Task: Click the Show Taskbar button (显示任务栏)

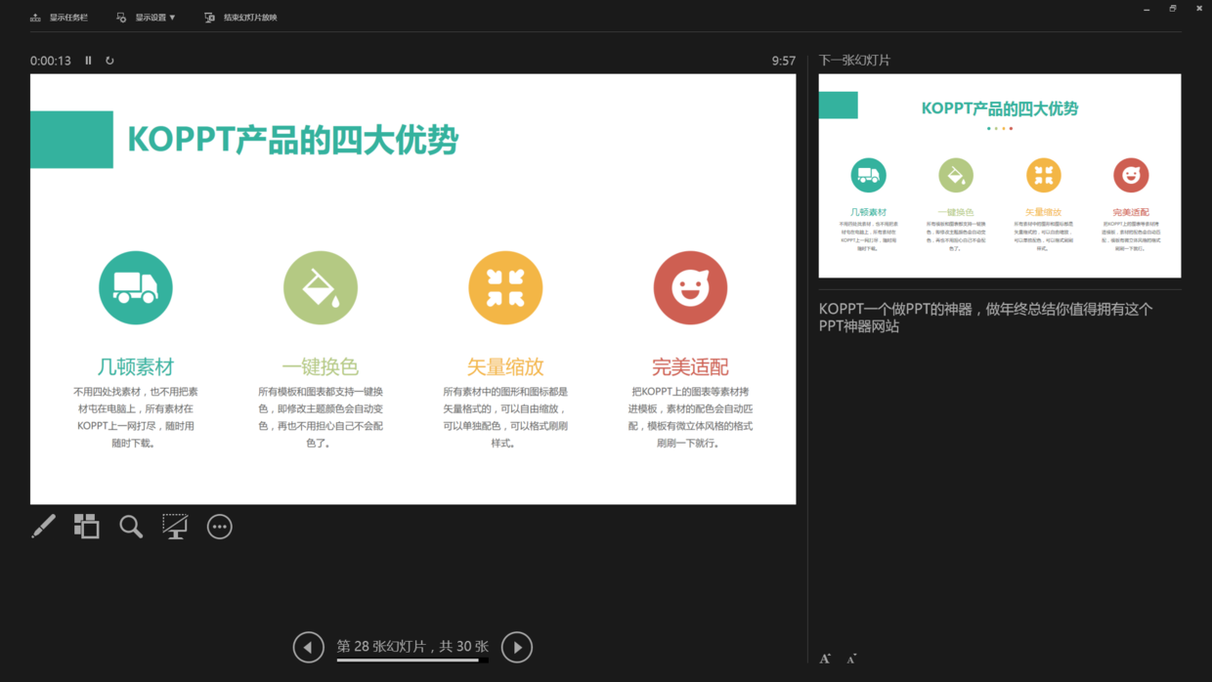Action: [59, 18]
